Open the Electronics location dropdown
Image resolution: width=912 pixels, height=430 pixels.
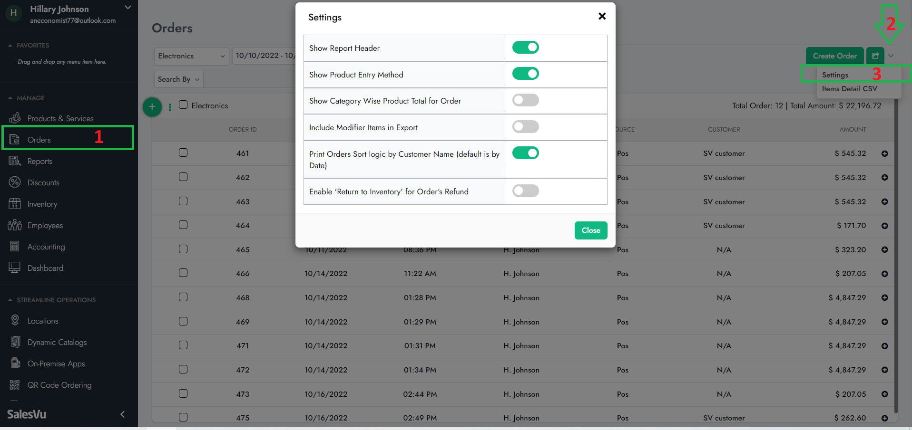tap(191, 56)
